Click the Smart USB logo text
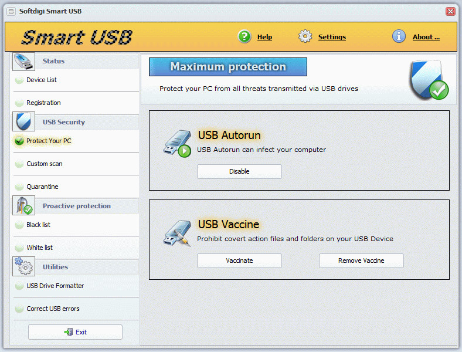The height and width of the screenshot is (352, 462). click(77, 37)
